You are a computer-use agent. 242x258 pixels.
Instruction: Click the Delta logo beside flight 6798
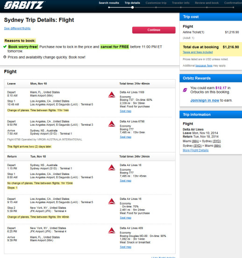coord(112,124)
